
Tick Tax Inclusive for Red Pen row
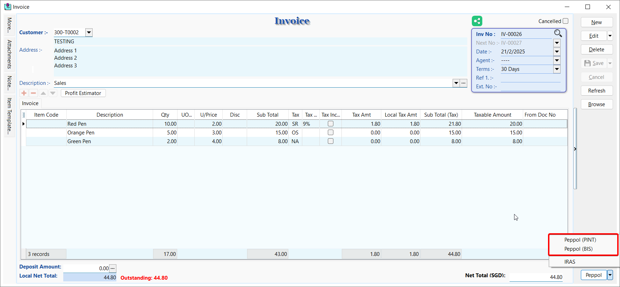click(x=331, y=124)
